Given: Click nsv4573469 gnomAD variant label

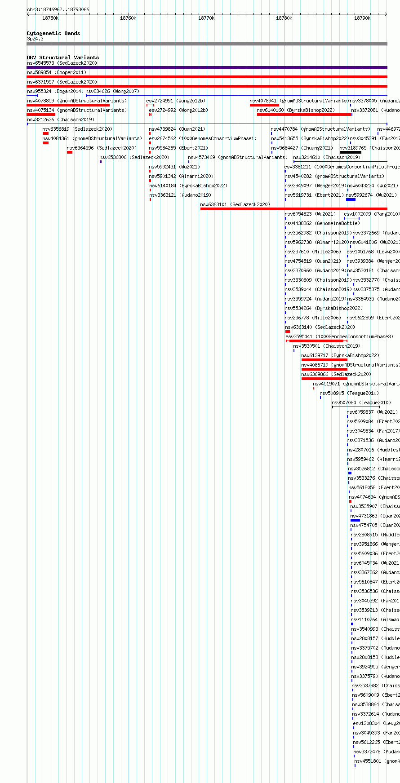Looking at the screenshot, I should click(x=238, y=157).
